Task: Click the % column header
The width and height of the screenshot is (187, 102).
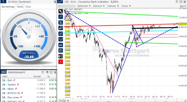Action: (48, 76)
